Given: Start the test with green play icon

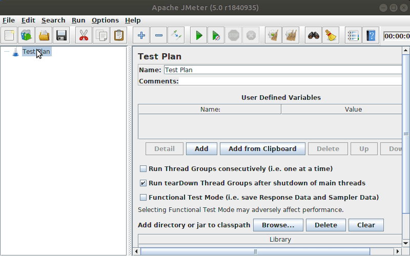Looking at the screenshot, I should [x=198, y=35].
